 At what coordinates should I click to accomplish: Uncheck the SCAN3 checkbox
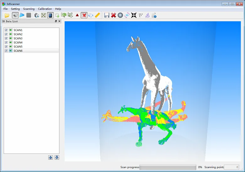[6, 38]
